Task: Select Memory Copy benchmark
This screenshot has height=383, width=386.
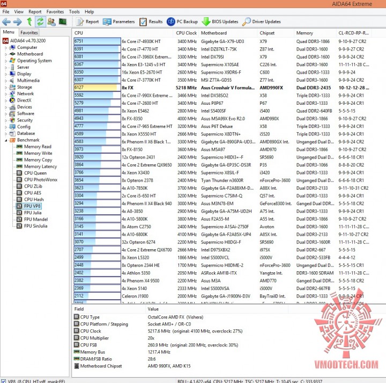Action: click(38, 160)
